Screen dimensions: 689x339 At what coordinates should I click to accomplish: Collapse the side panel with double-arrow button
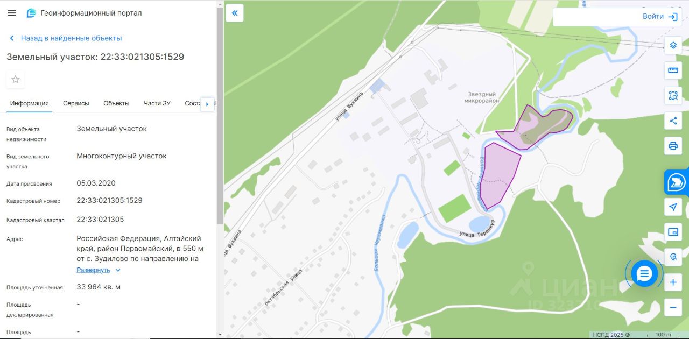point(235,13)
